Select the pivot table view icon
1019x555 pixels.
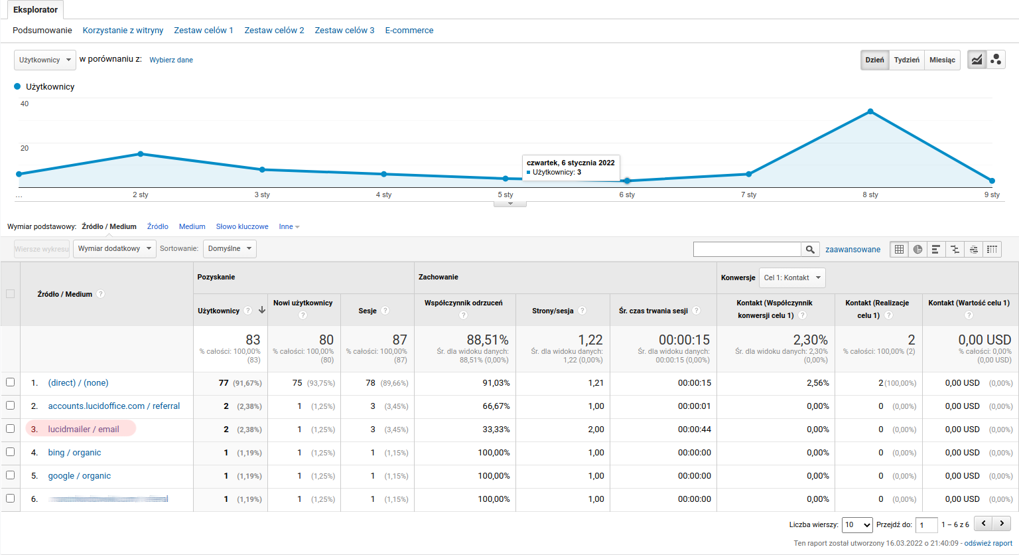(992, 250)
